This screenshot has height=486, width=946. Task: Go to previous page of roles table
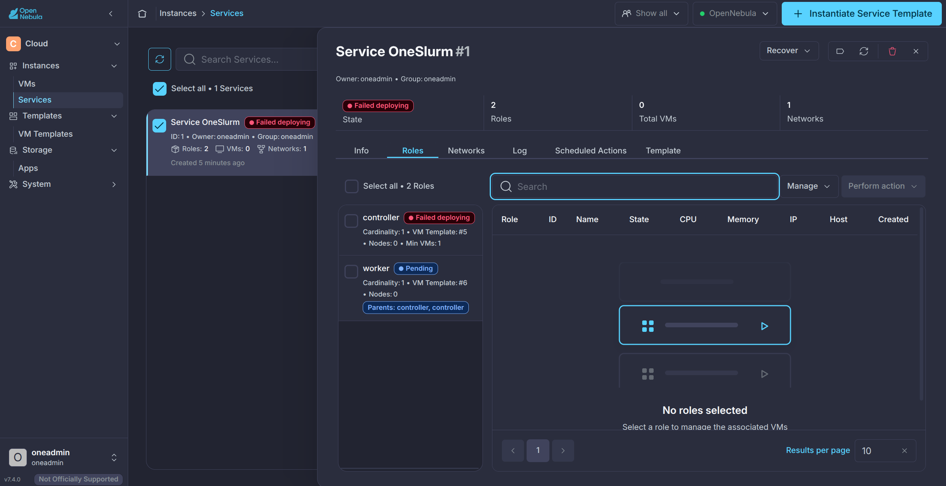[x=513, y=451]
